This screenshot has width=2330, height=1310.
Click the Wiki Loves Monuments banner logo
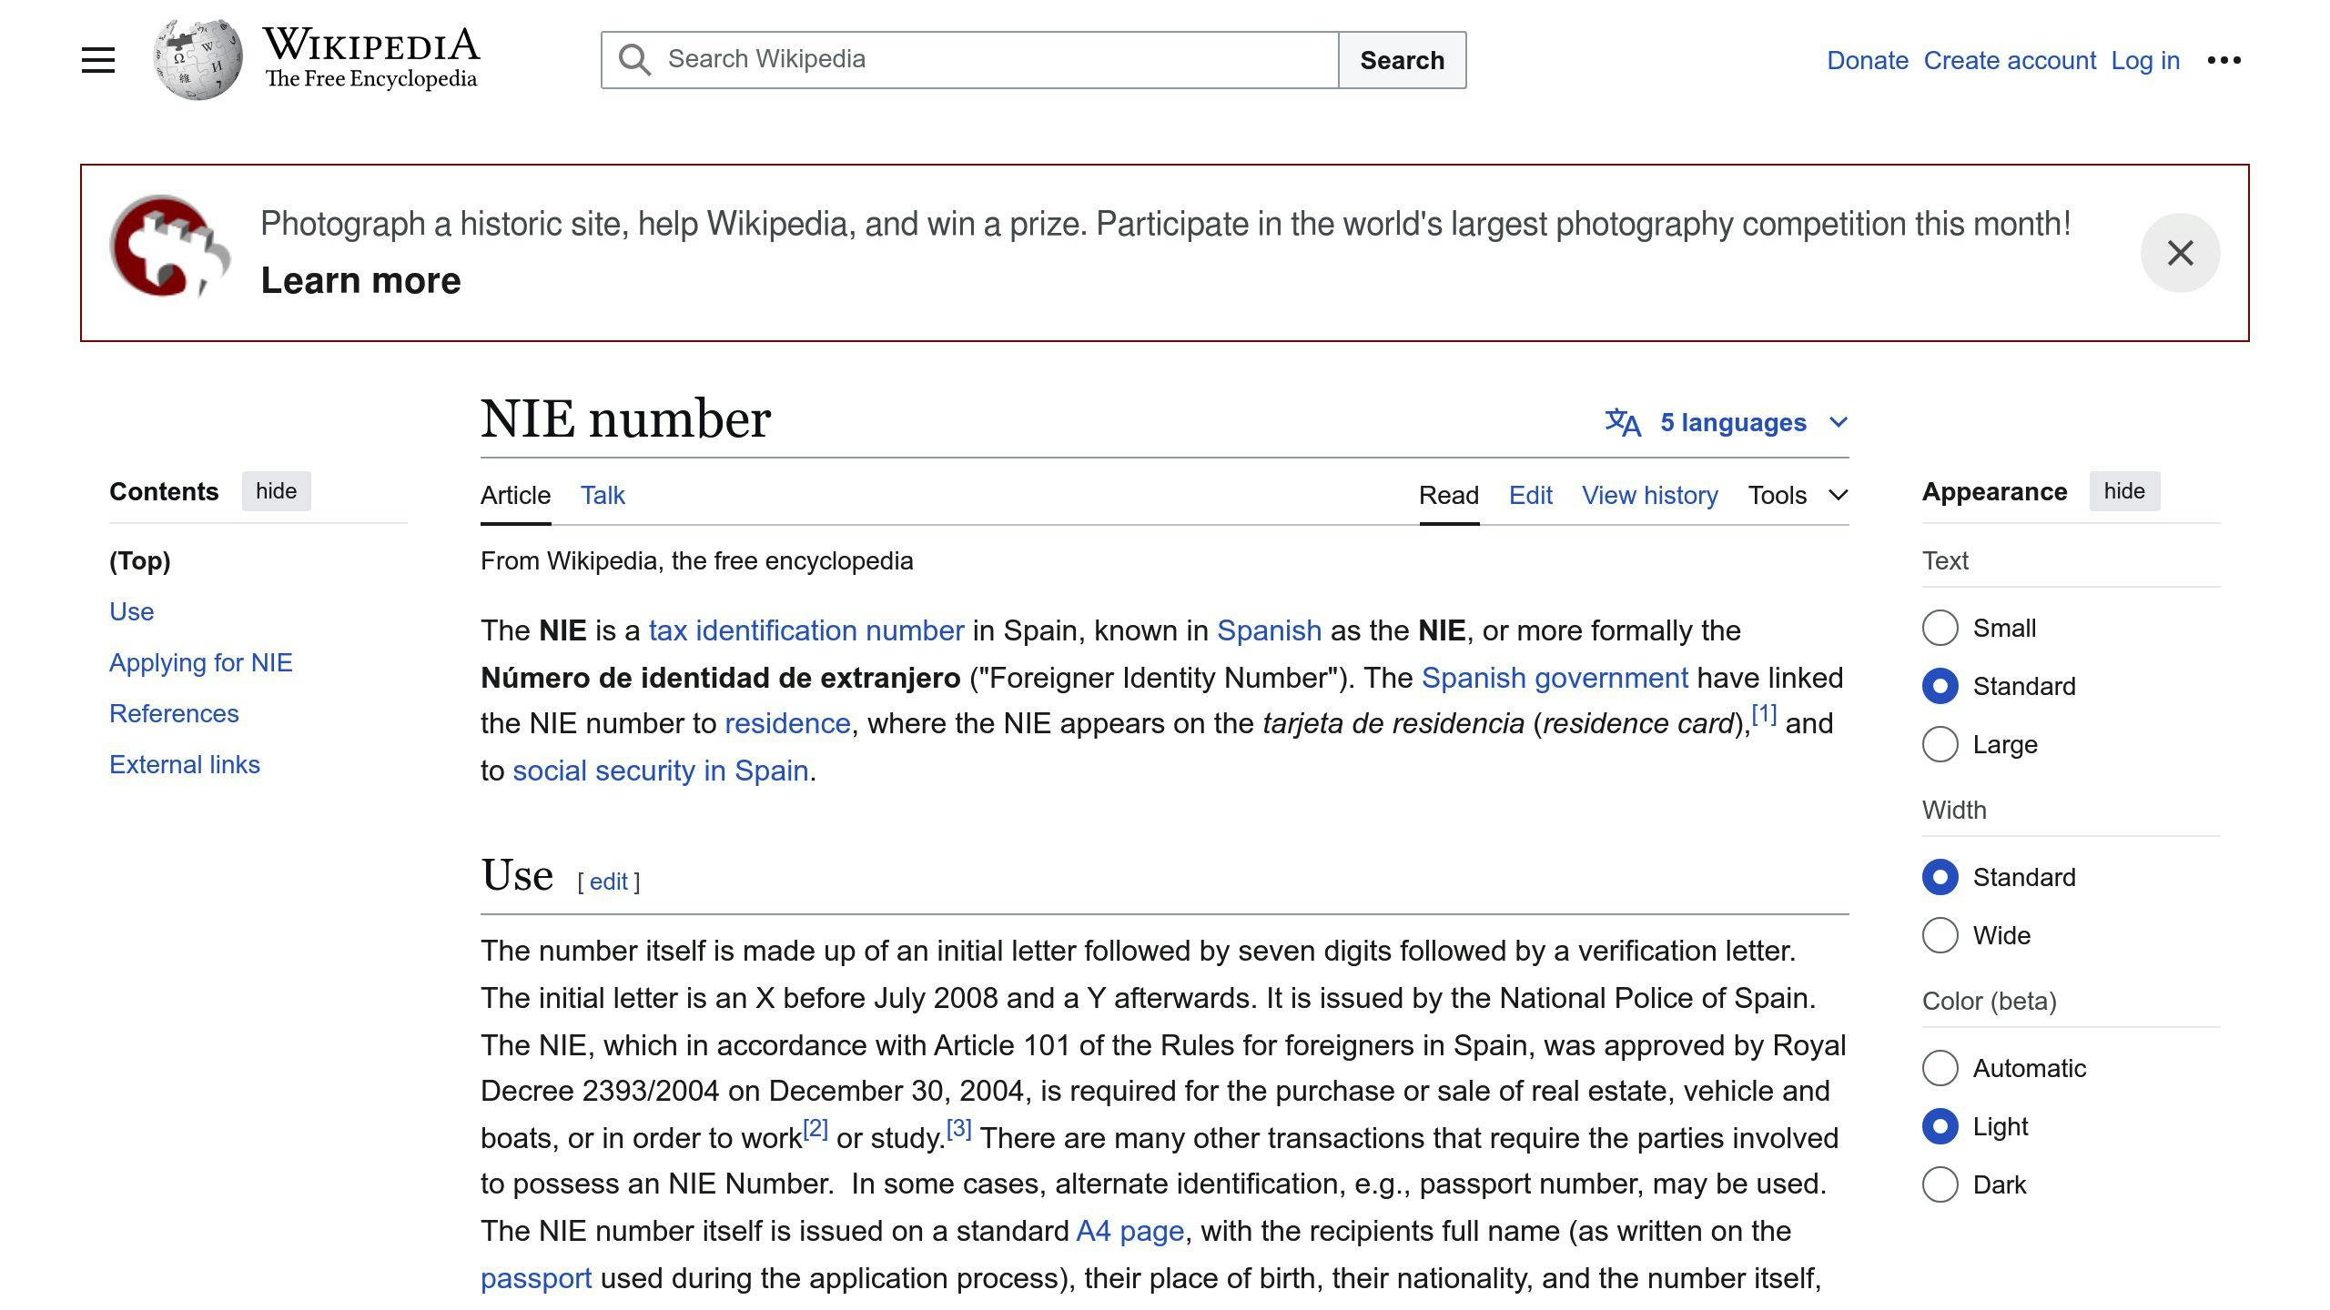tap(169, 246)
